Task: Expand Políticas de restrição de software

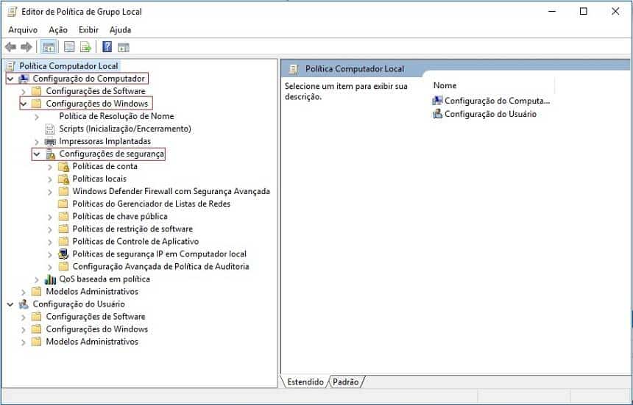Action: [50, 229]
